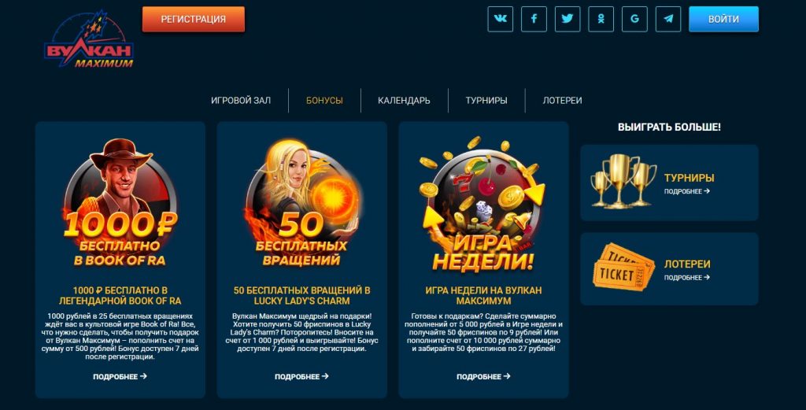
Task: Go to the Календарь menu item
Action: 404,101
